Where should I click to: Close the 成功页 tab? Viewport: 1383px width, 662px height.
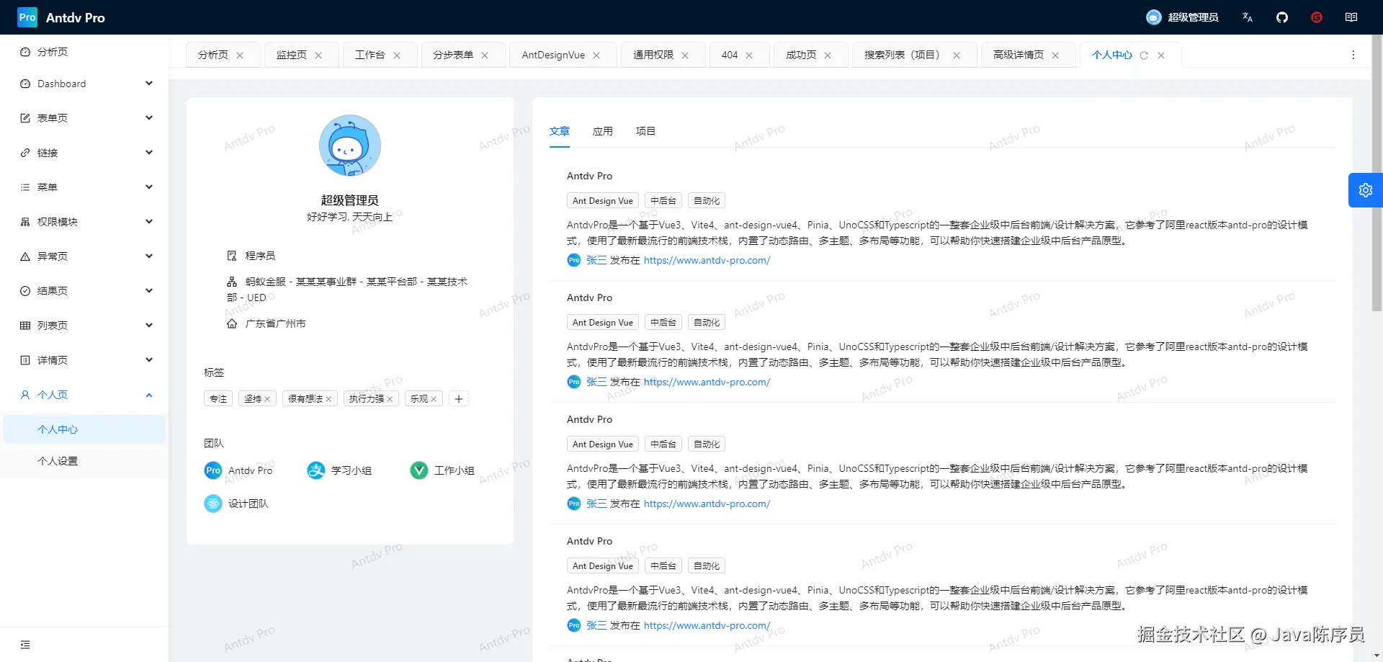[x=828, y=55]
